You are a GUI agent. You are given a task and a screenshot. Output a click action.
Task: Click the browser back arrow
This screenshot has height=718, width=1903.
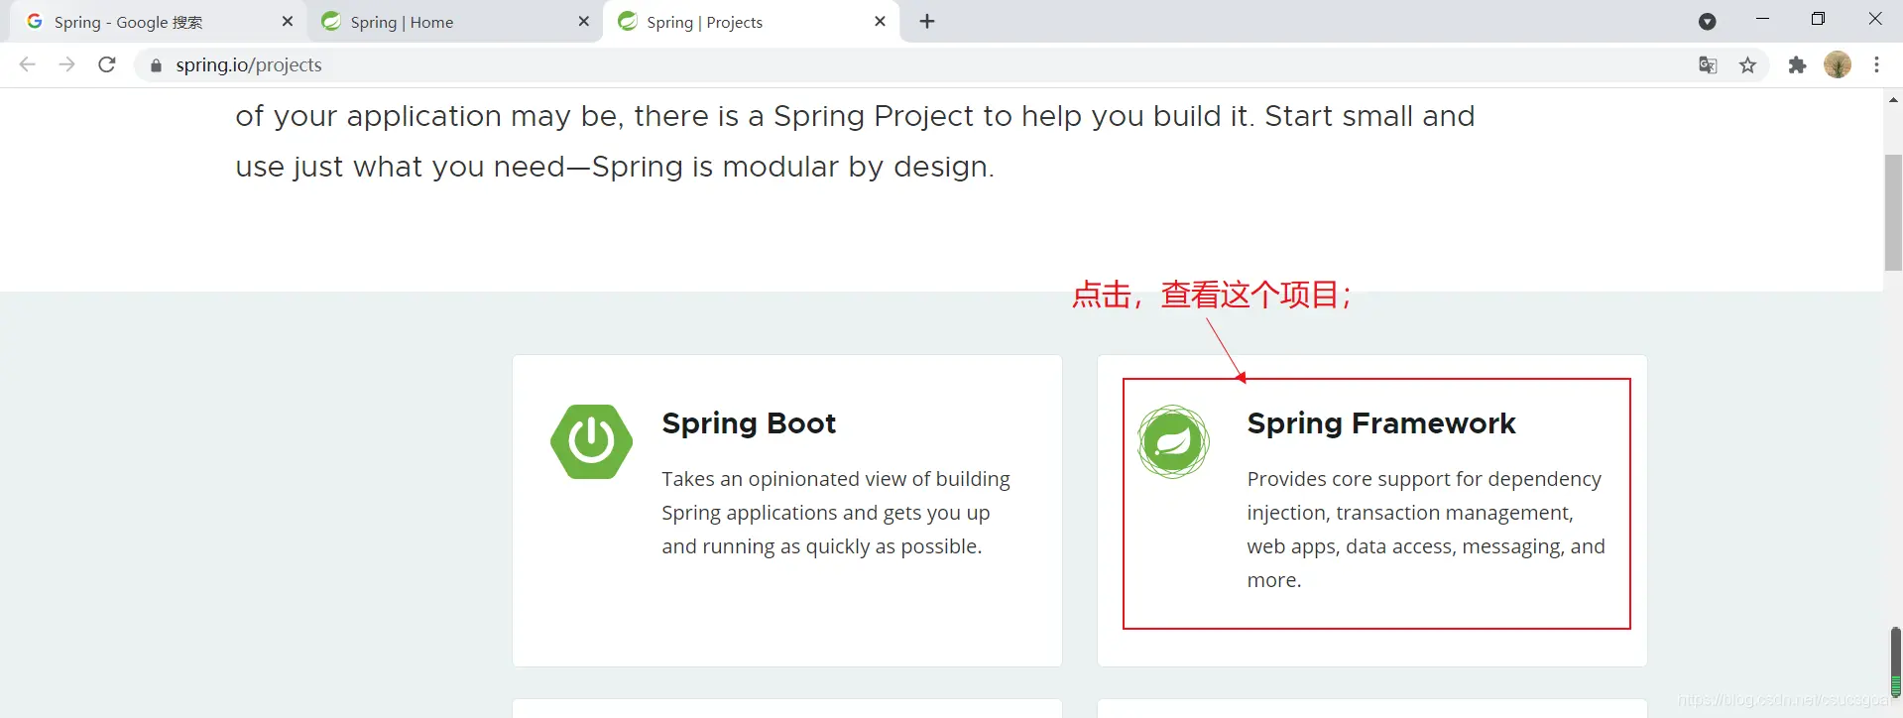28,64
